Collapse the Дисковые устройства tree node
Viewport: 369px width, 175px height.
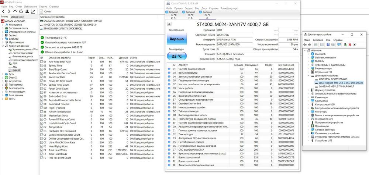[309, 76]
